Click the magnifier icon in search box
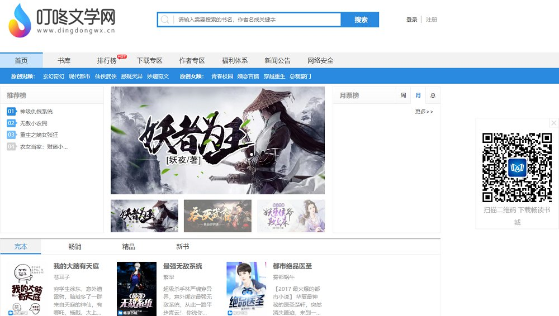 click(x=165, y=20)
